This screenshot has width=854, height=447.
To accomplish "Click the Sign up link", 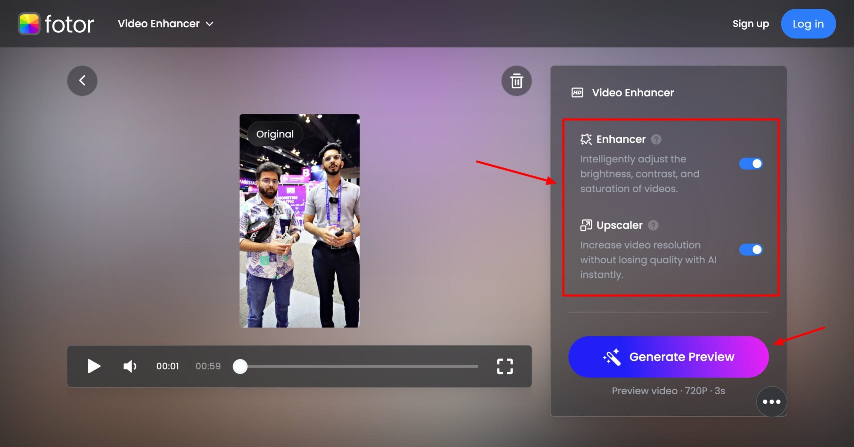I will coord(751,24).
